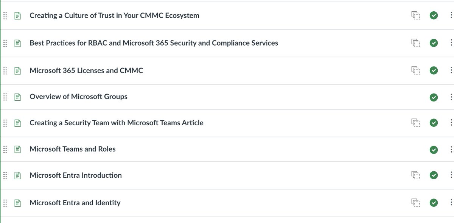This screenshot has height=223, width=454.
Task: Click page icon beside Creating a Culture of Trust
Action: coord(17,16)
